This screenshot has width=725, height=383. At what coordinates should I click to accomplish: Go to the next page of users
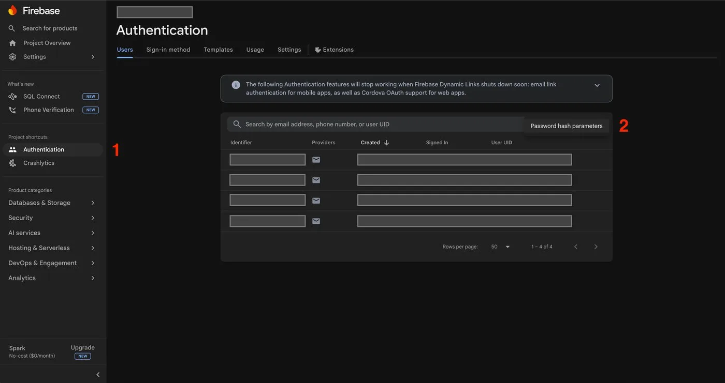pyautogui.click(x=596, y=247)
